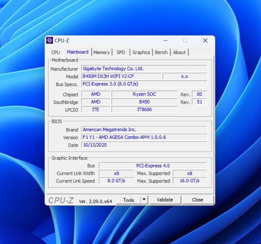Click the version text Ver. 2.09.0.x64
Image resolution: width=261 pixels, height=244 pixels.
(x=96, y=201)
